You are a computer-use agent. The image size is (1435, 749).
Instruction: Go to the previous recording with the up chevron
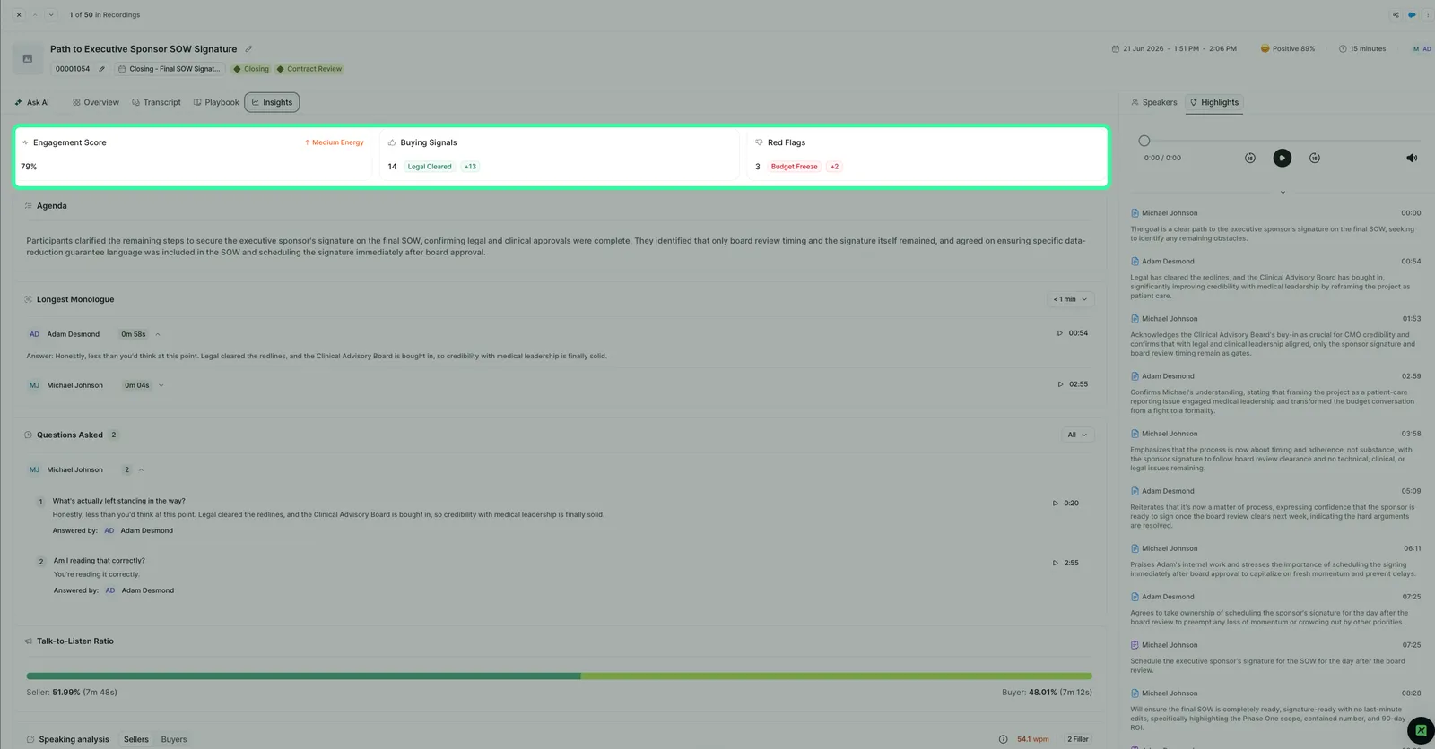pyautogui.click(x=35, y=15)
